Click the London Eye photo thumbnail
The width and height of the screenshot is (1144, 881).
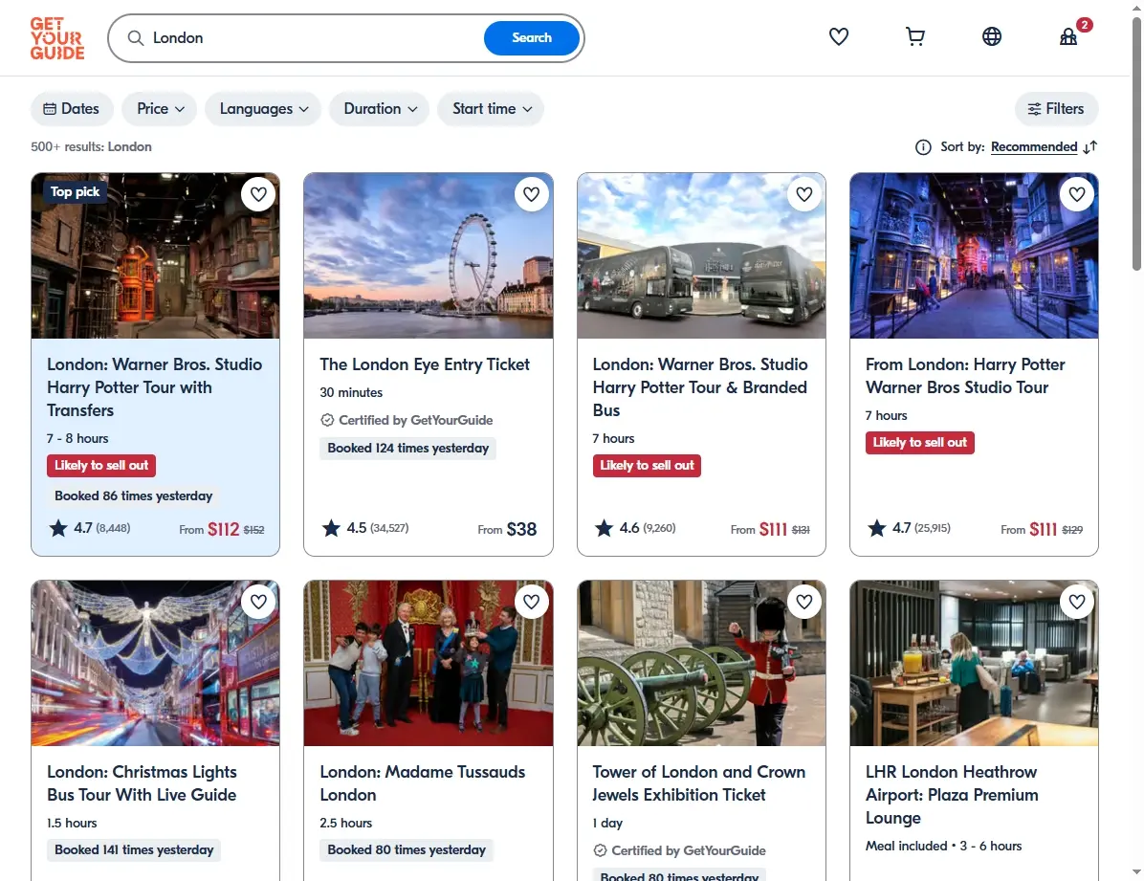pos(429,255)
